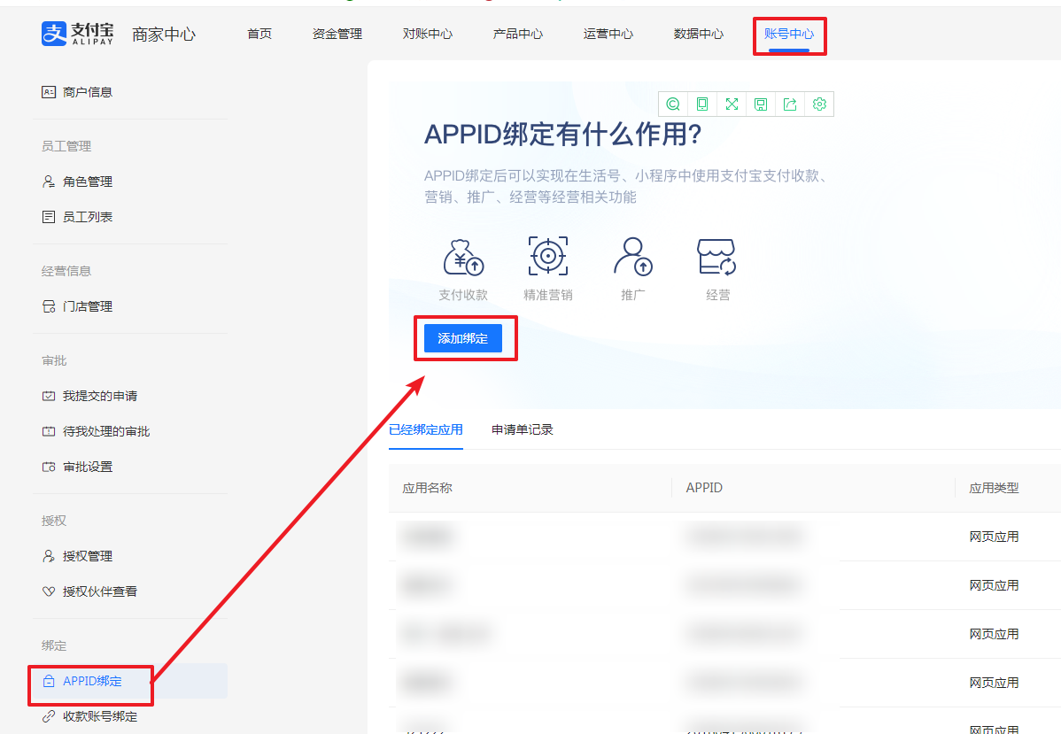
Task: Click the 应用名称 column header
Action: click(427, 488)
